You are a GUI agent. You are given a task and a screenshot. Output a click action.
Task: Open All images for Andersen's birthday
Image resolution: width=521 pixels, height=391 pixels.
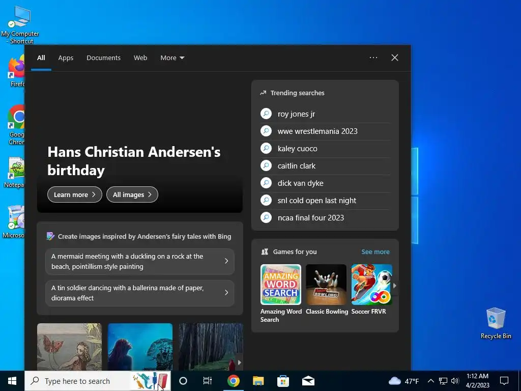[x=132, y=194]
